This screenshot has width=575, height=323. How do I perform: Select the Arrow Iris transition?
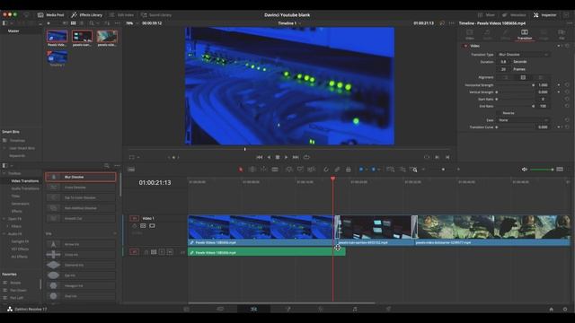(x=81, y=244)
